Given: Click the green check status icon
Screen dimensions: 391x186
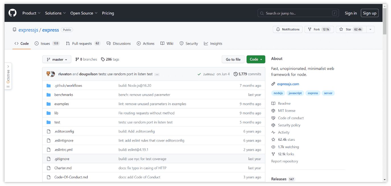Looking at the screenshot, I should 199,74.
